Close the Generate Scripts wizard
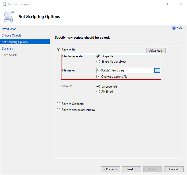This screenshot has width=187, height=175. coord(180,4)
